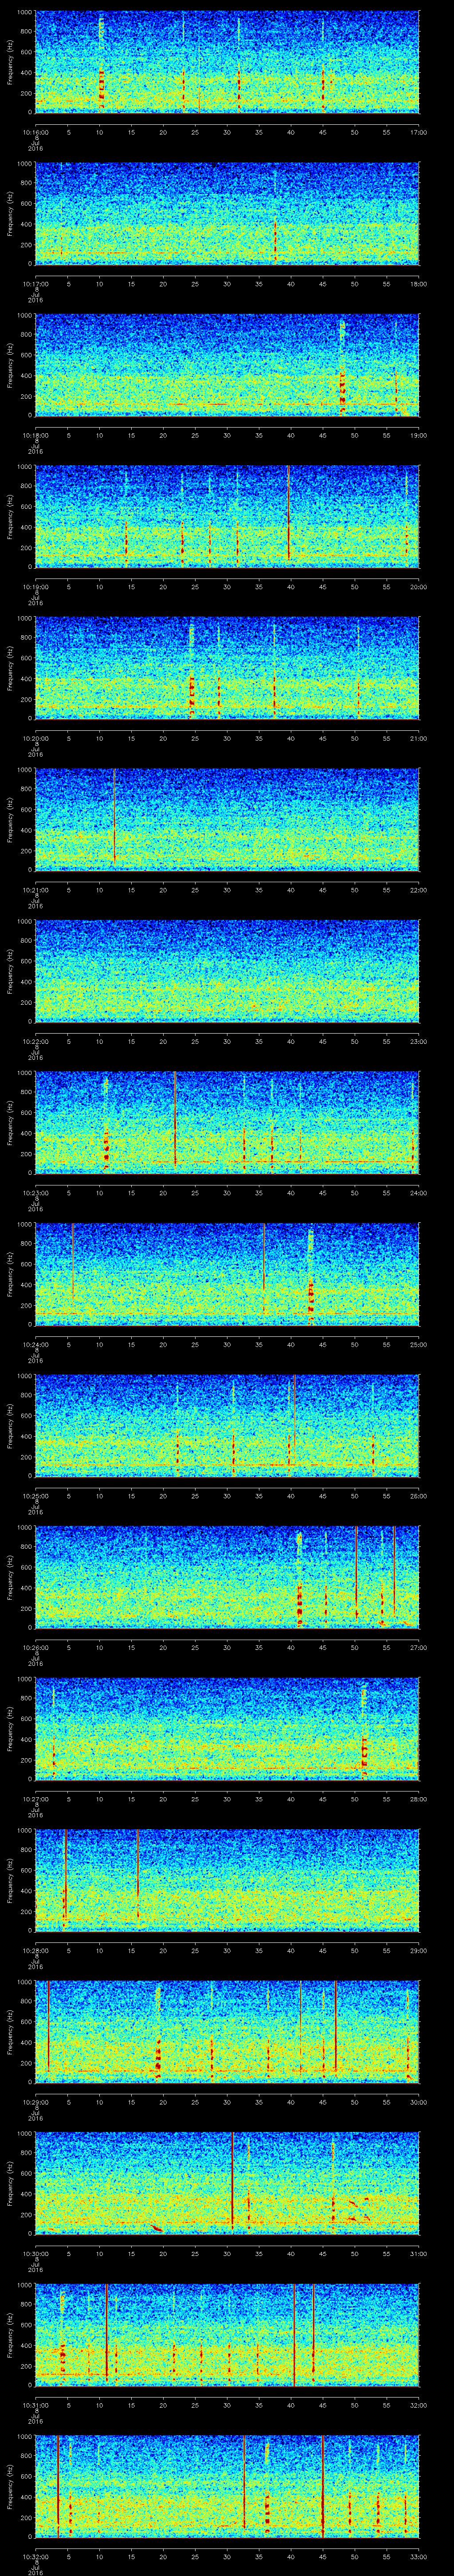Viewport: 454px width, 2576px height.
Task: Click the 10:18:00 start time label
Action: click(x=36, y=435)
